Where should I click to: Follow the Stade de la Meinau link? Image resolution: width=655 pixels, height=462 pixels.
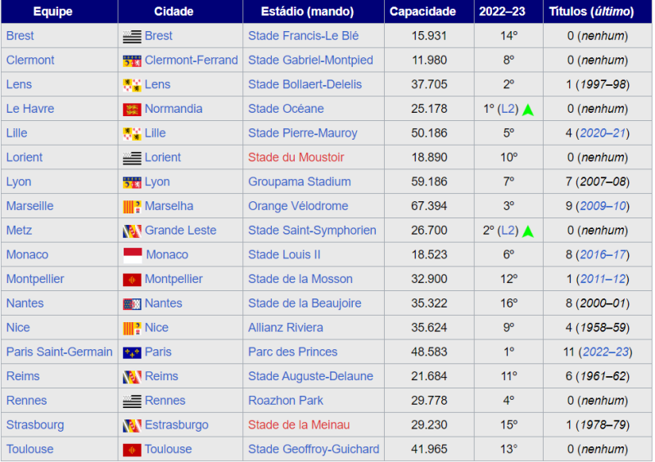click(x=299, y=425)
